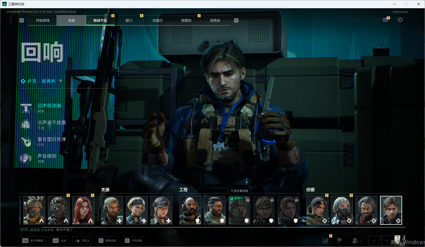The width and height of the screenshot is (425, 247).
Task: Click the 进入特勤处 button
Action: [x=33, y=241]
